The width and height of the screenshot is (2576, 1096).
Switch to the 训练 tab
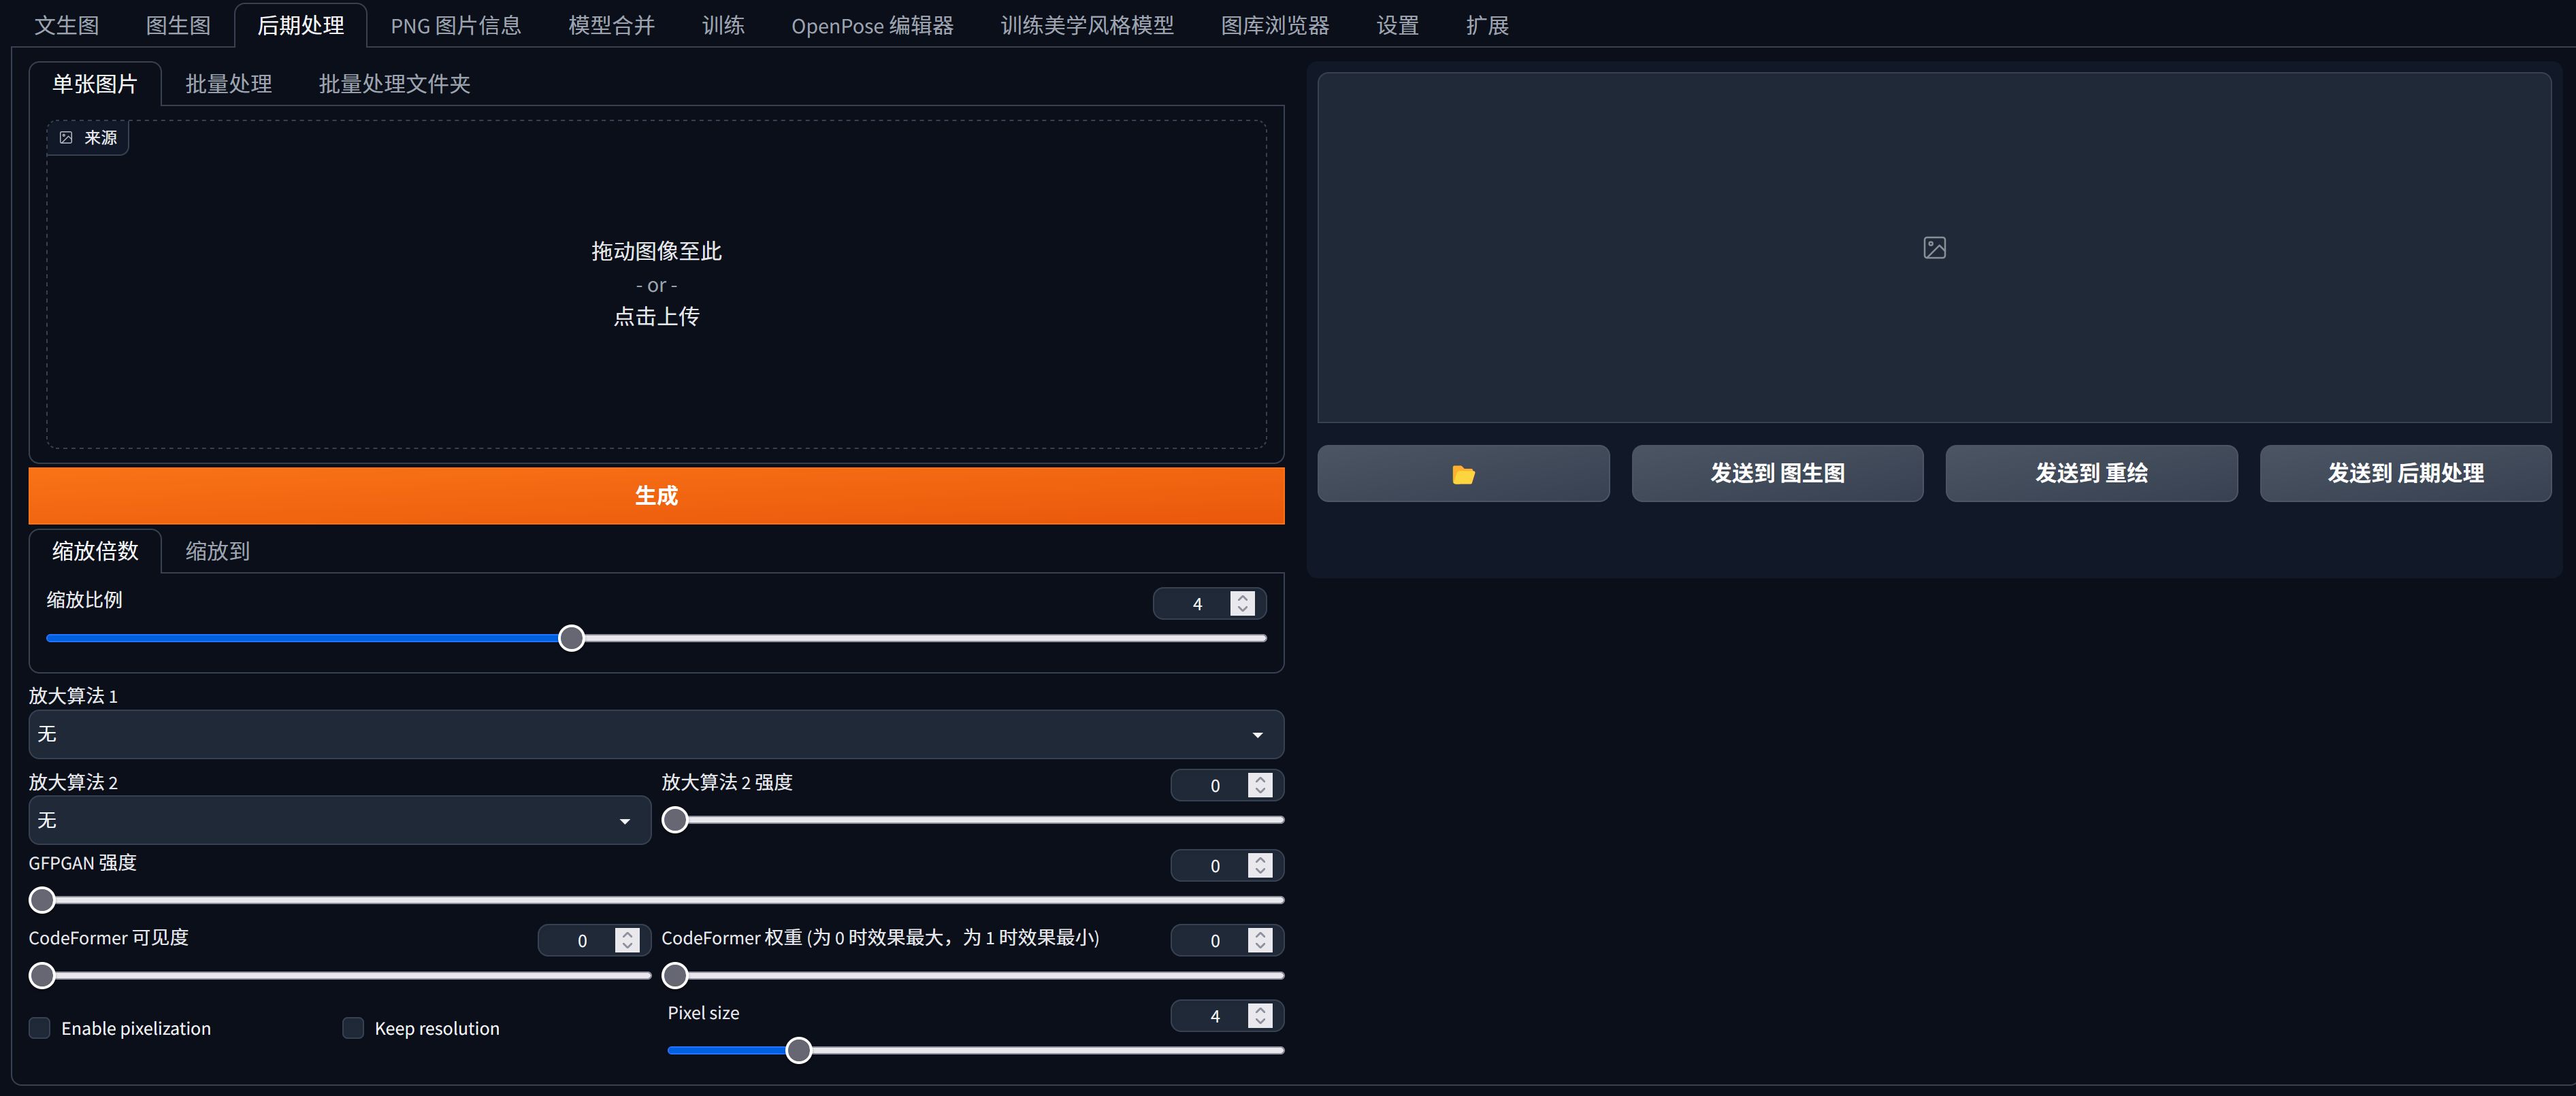(x=723, y=25)
